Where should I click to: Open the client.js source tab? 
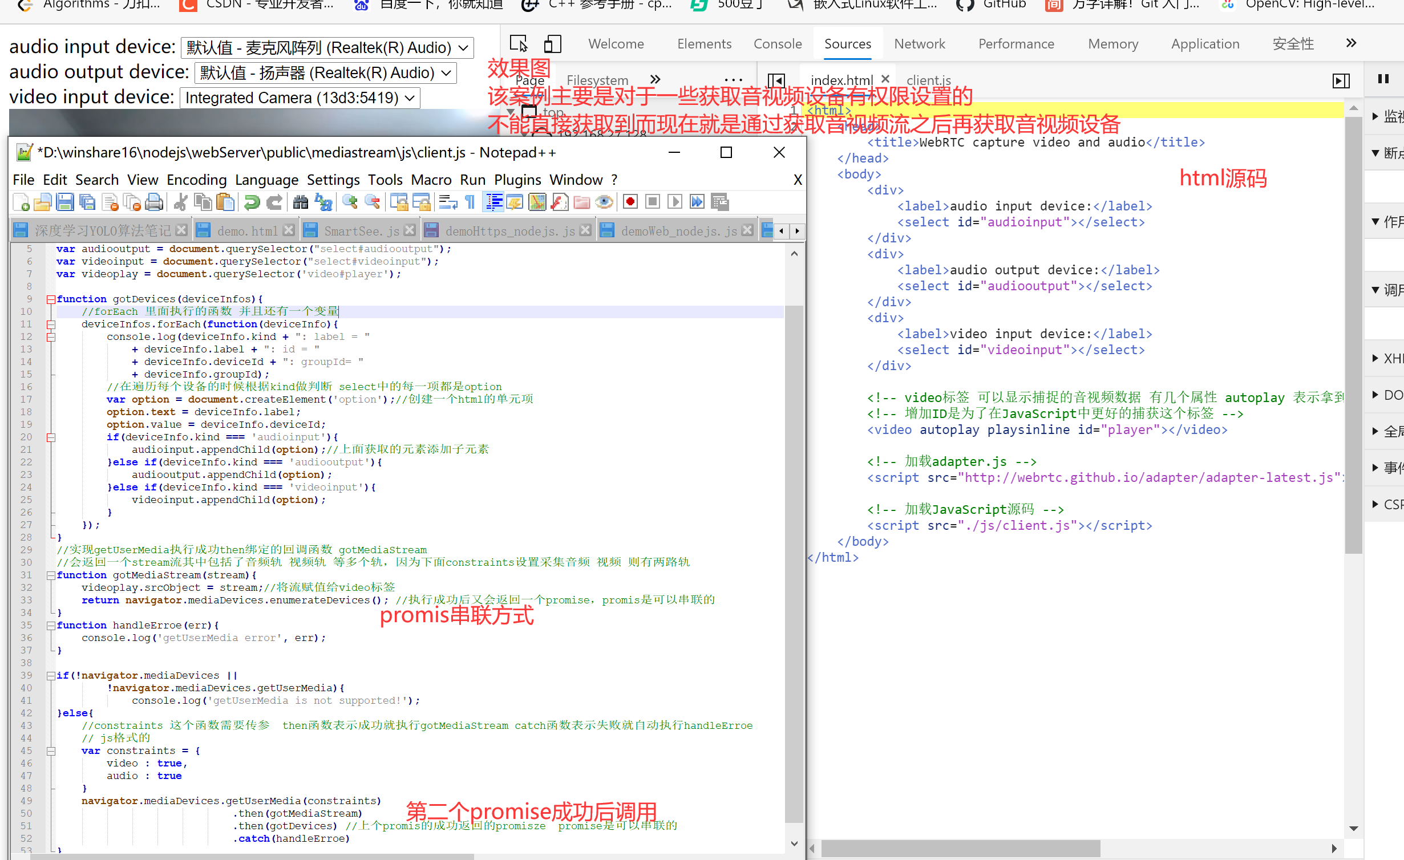928,80
